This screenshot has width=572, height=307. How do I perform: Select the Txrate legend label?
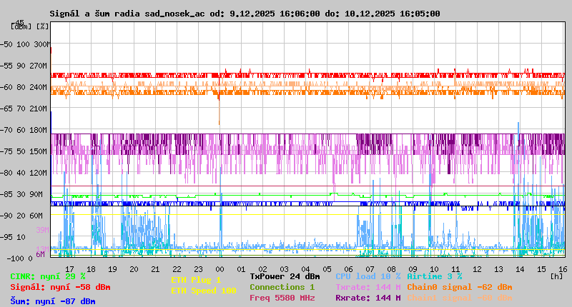(x=368, y=287)
